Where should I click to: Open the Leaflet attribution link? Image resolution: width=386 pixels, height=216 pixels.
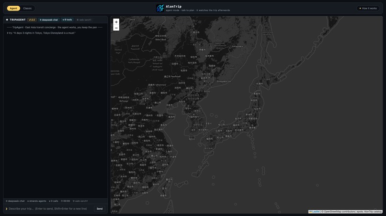pyautogui.click(x=314, y=211)
